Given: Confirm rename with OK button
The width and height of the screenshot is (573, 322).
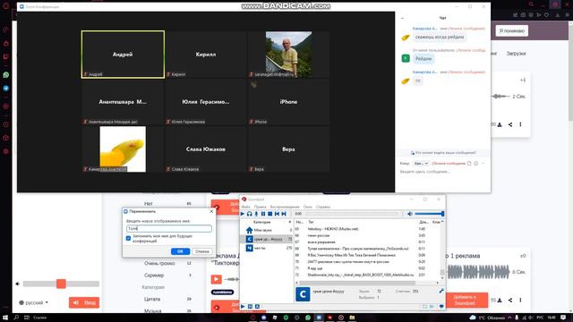Looking at the screenshot, I should (180, 251).
